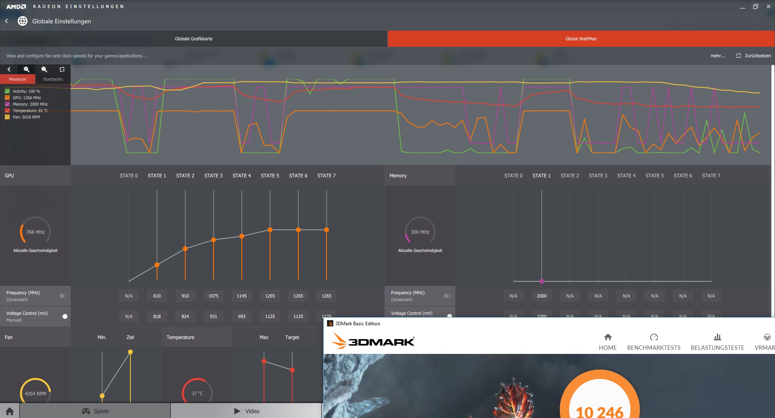
Task: Toggle the GPU clock graph checkbox
Action: [7, 98]
